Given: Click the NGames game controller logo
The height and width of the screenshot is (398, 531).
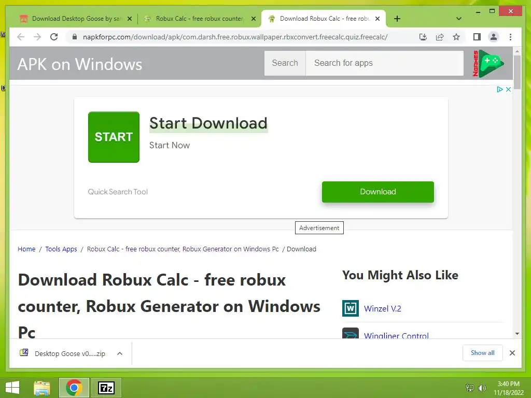Looking at the screenshot, I should coord(488,63).
